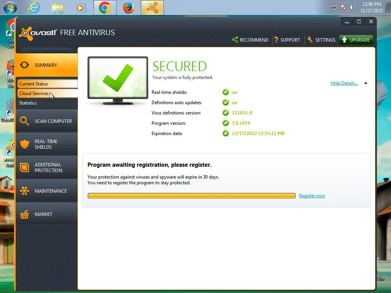The image size is (391, 293).
Task: Select Current Status submenu item
Action: pos(47,84)
